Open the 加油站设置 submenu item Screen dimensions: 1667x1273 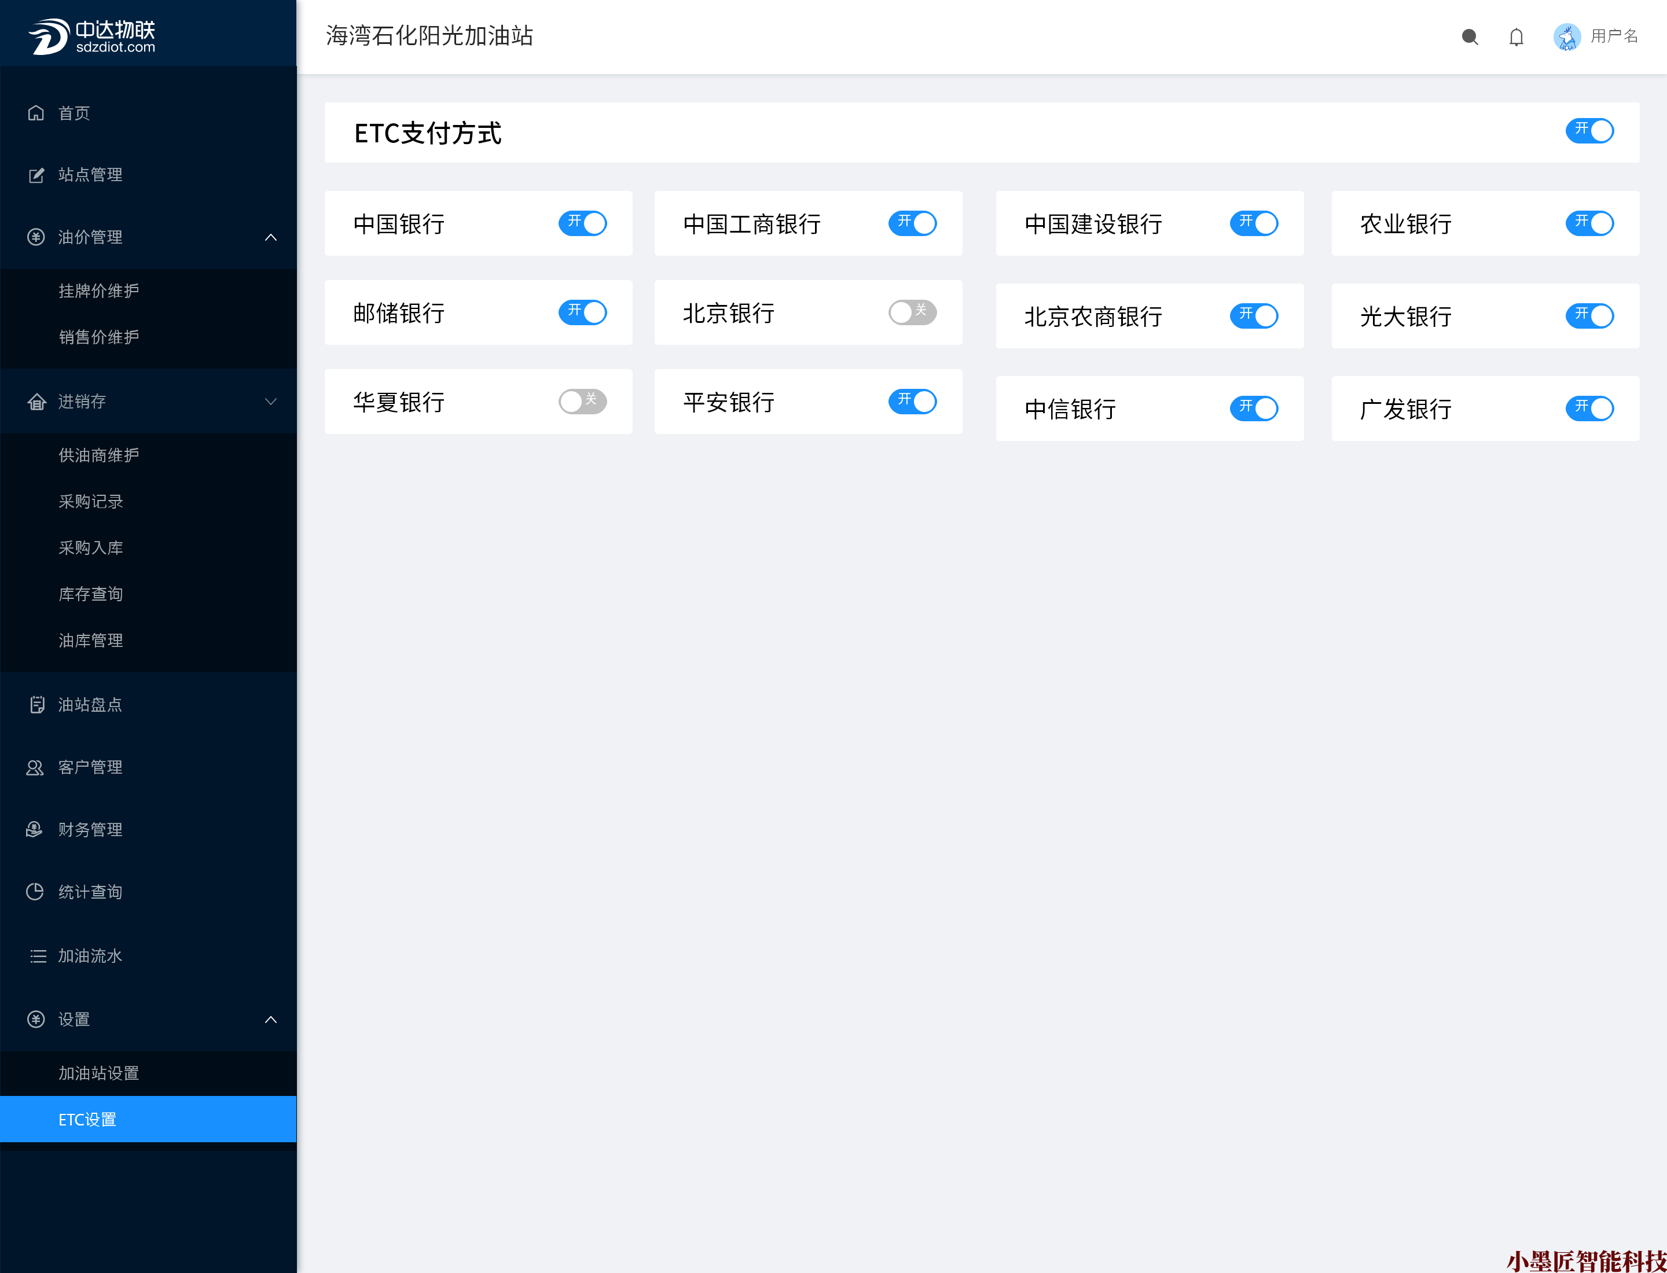[x=98, y=1073]
